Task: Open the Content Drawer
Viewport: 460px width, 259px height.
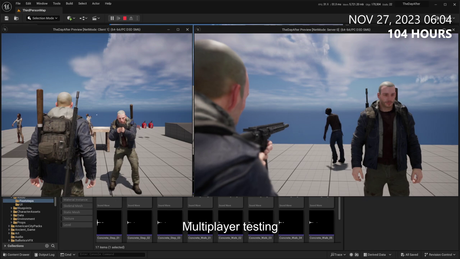Action: (17, 255)
